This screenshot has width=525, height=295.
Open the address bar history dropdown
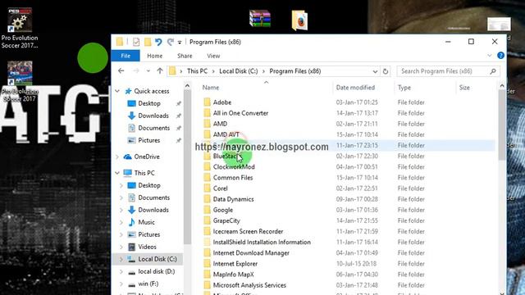375,71
